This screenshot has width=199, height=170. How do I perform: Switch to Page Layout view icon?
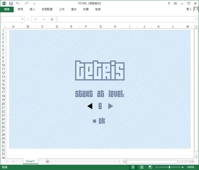pyautogui.click(x=142, y=167)
